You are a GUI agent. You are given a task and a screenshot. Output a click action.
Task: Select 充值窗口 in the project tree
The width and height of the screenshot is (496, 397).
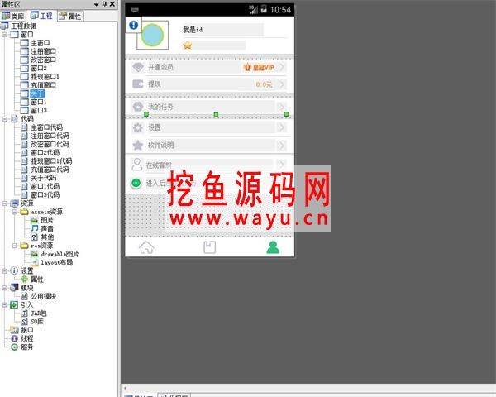(x=43, y=85)
